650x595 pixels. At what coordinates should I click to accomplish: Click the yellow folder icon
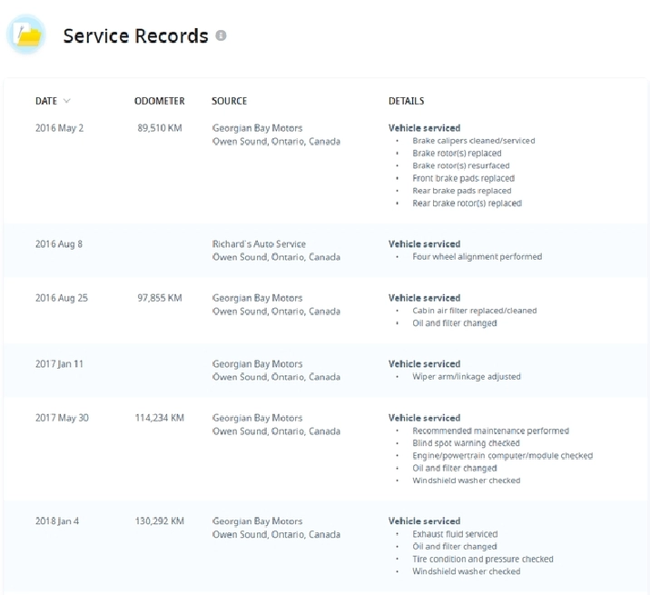[x=27, y=35]
